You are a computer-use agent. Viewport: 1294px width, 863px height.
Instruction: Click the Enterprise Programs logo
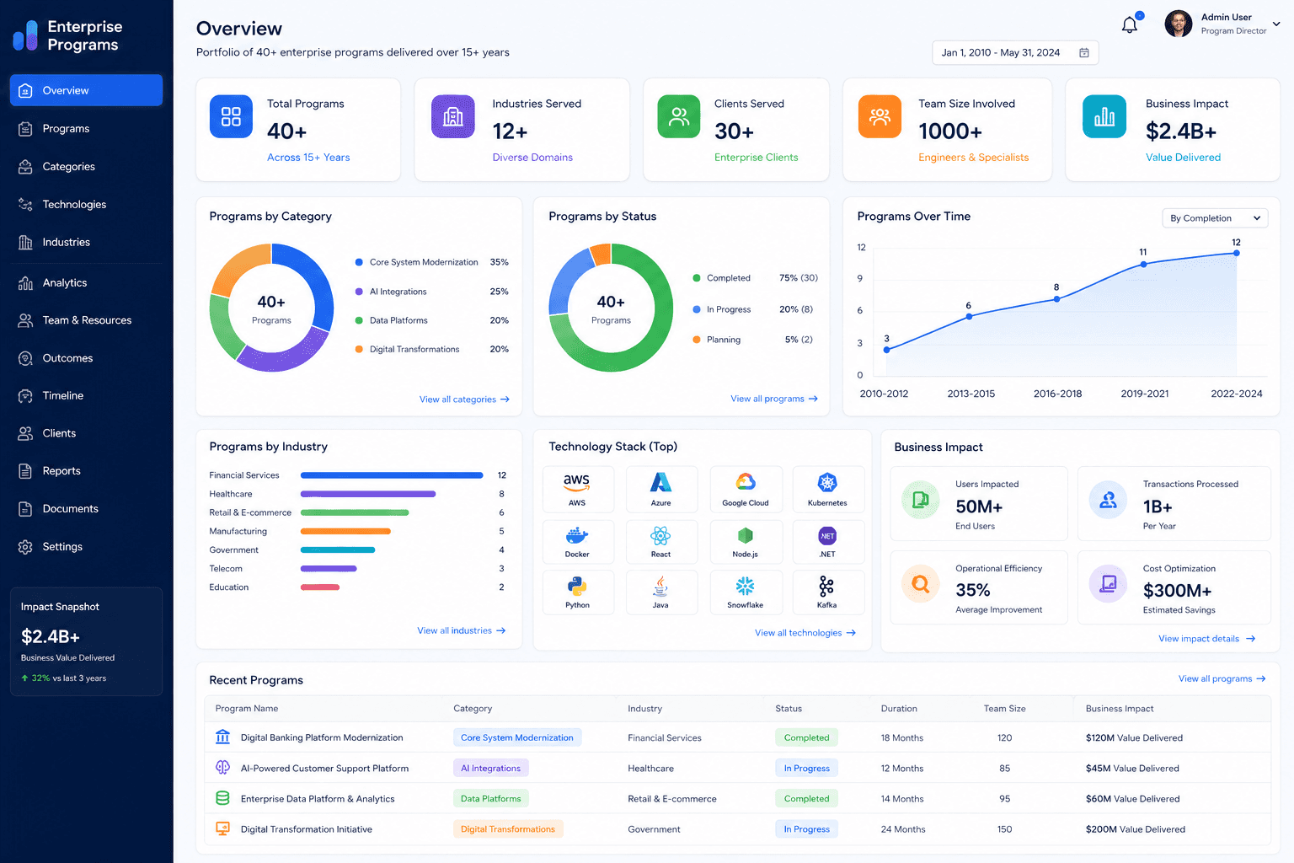pos(67,35)
